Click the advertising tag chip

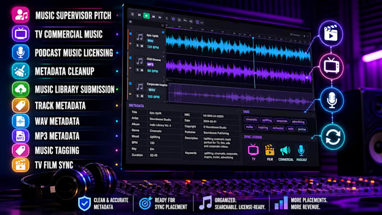298,122
